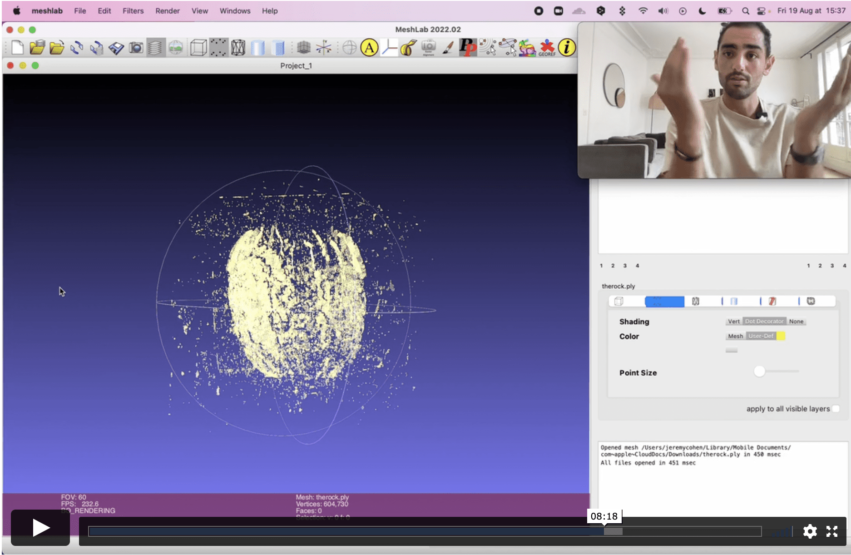Click the Point Size slider handle
The height and width of the screenshot is (555, 851).
click(759, 372)
